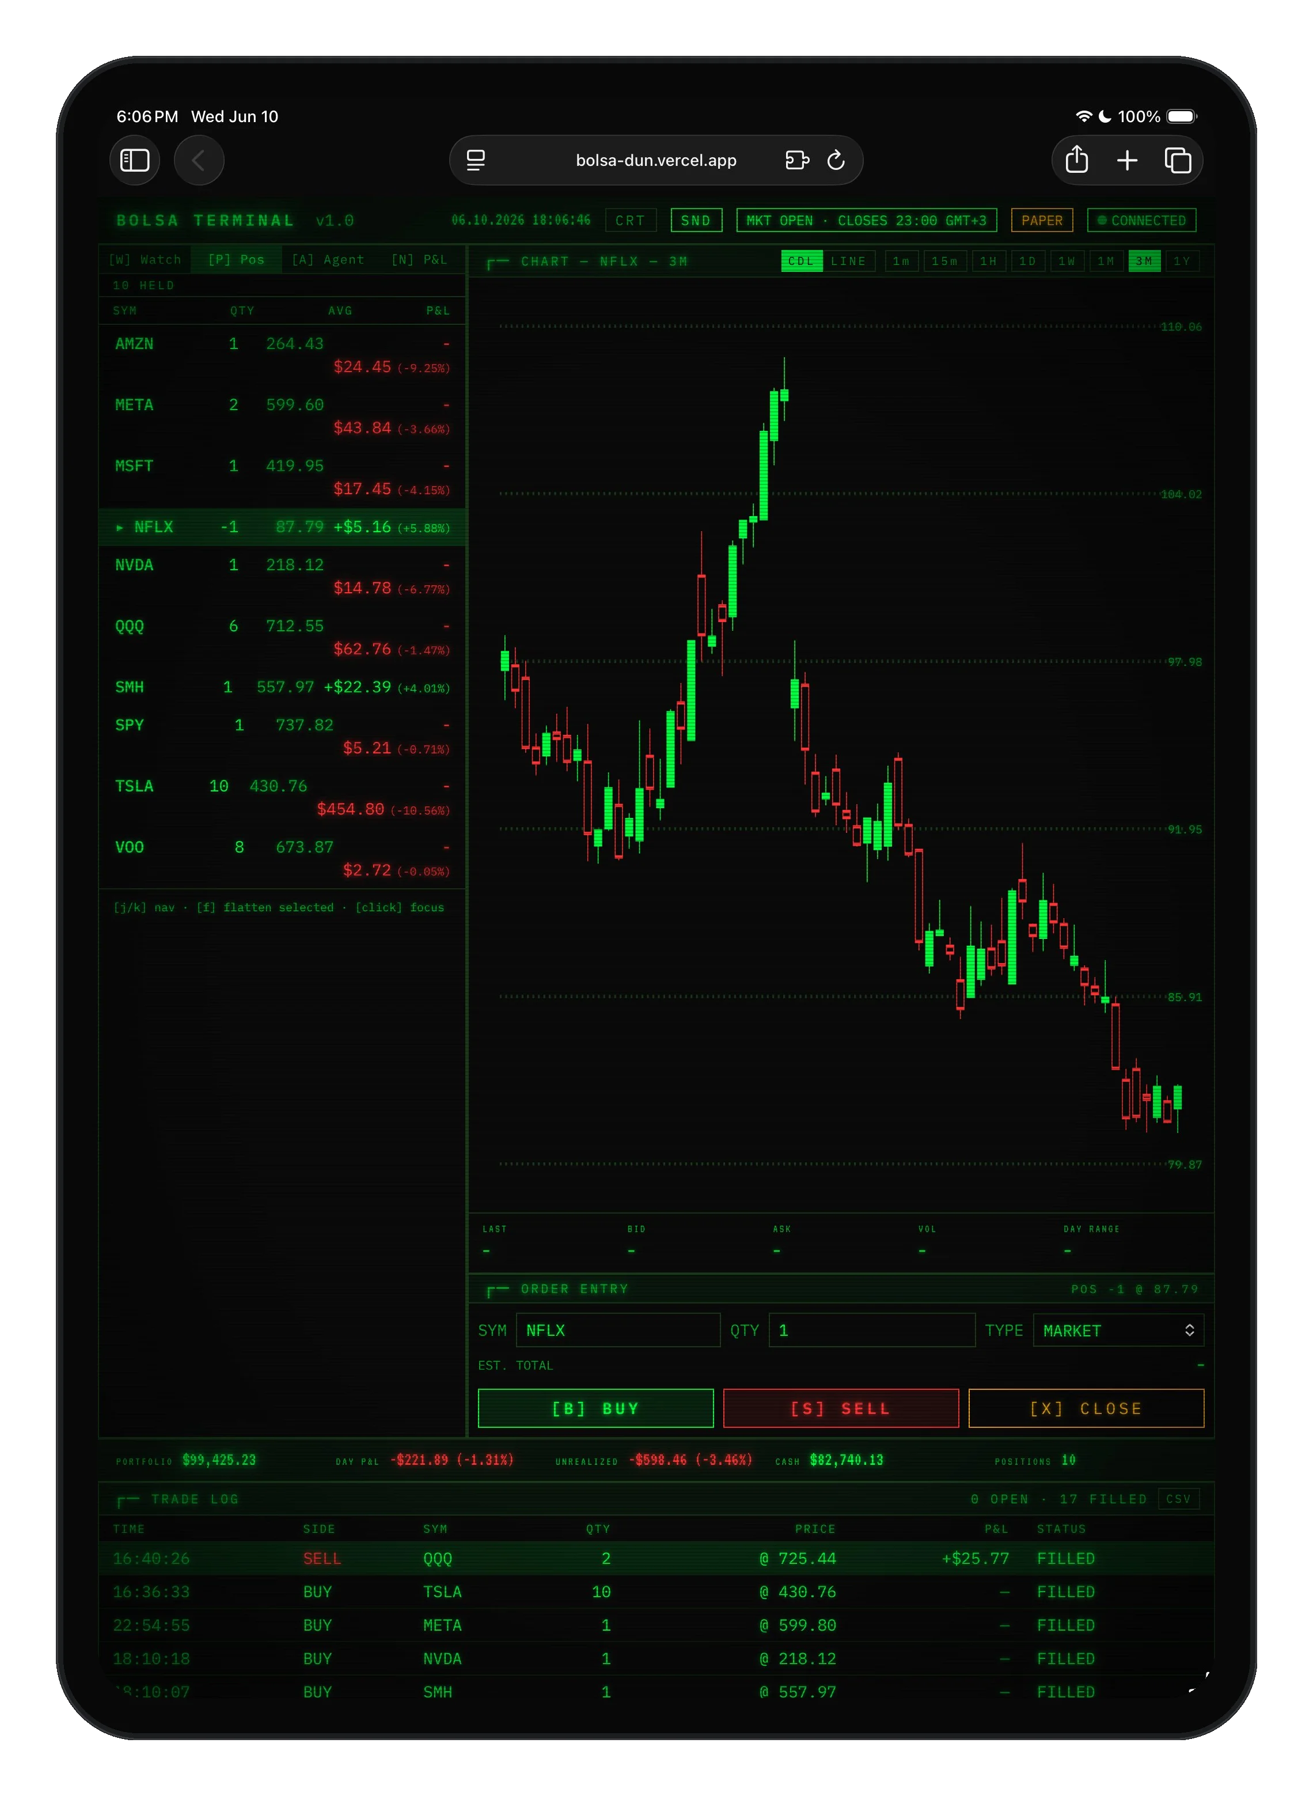
Task: Click the UNREALIZED value -$598.46
Action: [690, 1460]
